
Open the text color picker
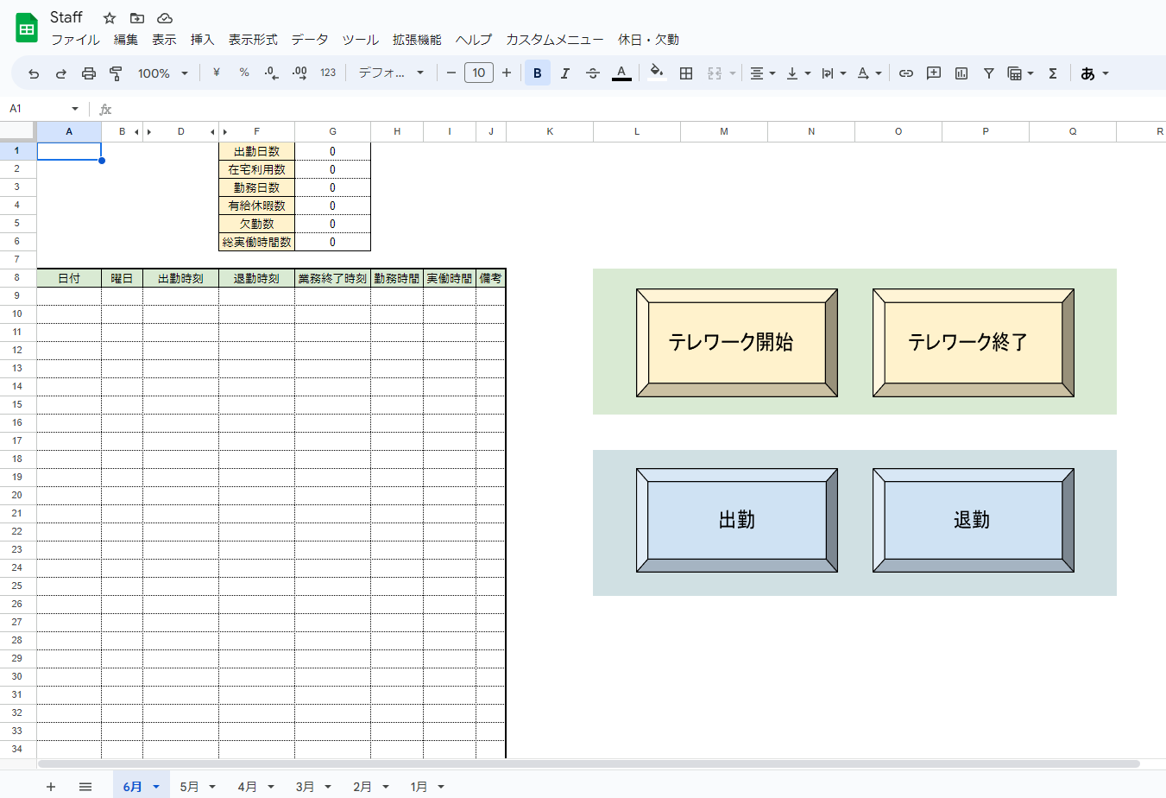click(621, 73)
